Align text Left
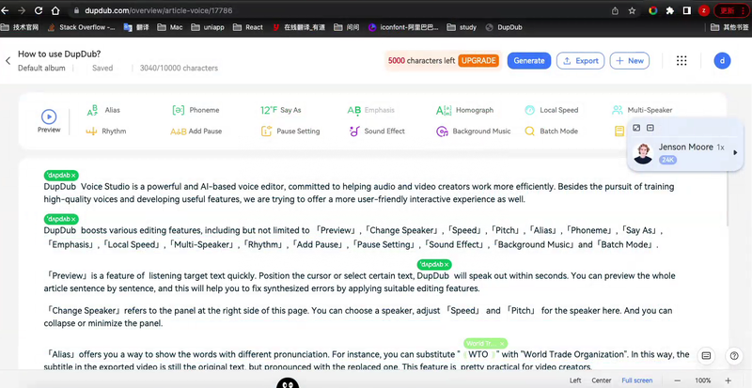 click(575, 380)
